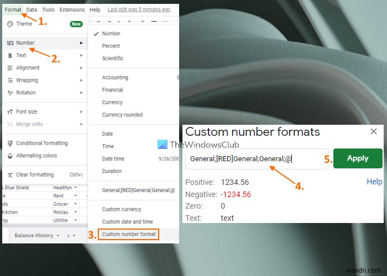The image size is (387, 276).
Task: Apply saved General;[RED]General;General;@ format entry
Action: click(134, 190)
